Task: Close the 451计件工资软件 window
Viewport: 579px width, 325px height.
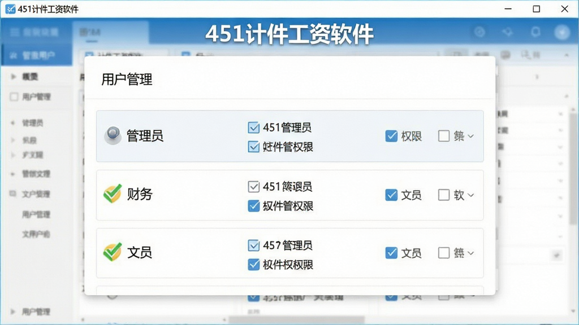Action: coord(565,9)
